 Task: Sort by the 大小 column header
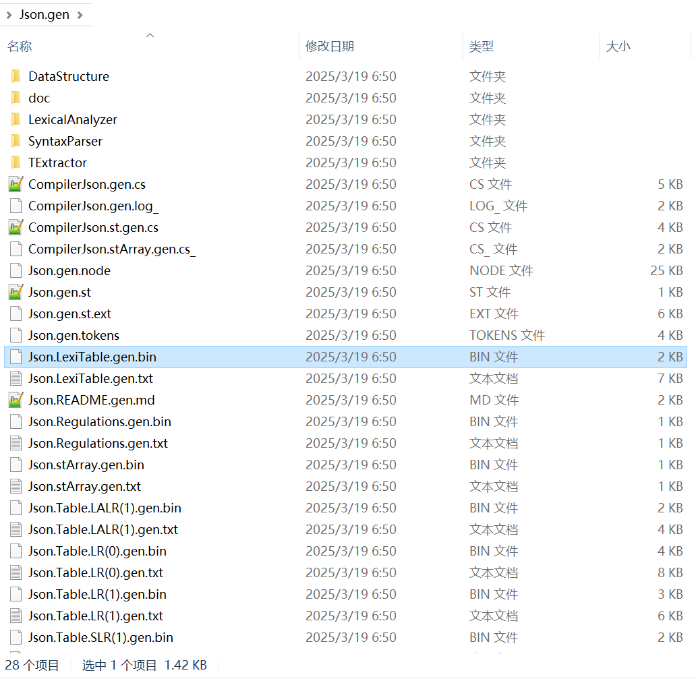pos(618,46)
